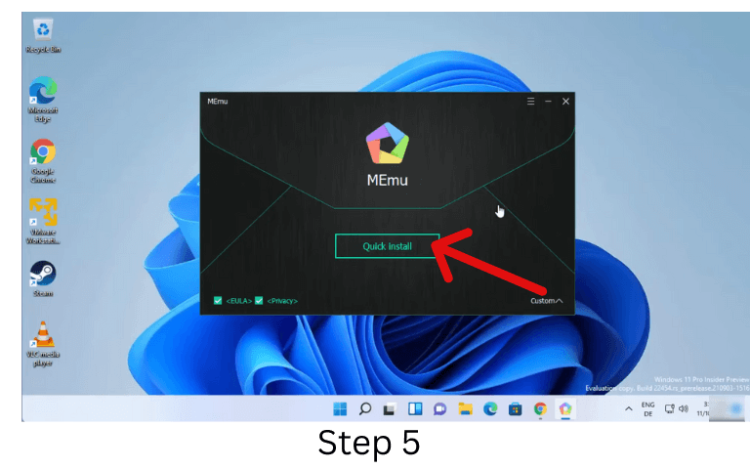Select the VMware Workstation desktop shortcut
The image size is (750, 469).
pos(43,221)
